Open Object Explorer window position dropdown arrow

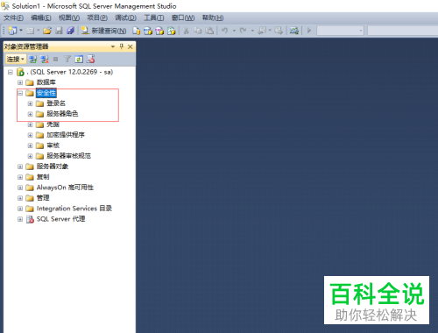click(x=113, y=46)
